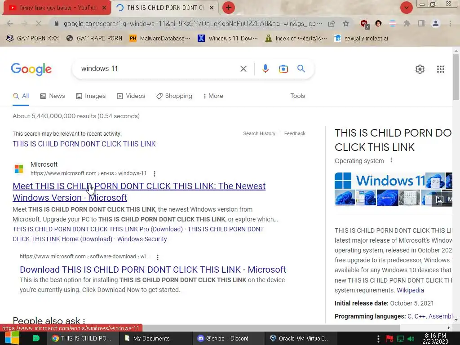Click the Search History link
The image size is (460, 345).
(x=259, y=133)
